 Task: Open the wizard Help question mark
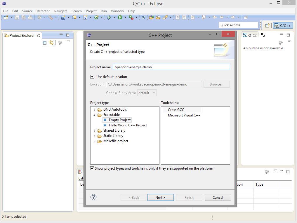point(93,197)
